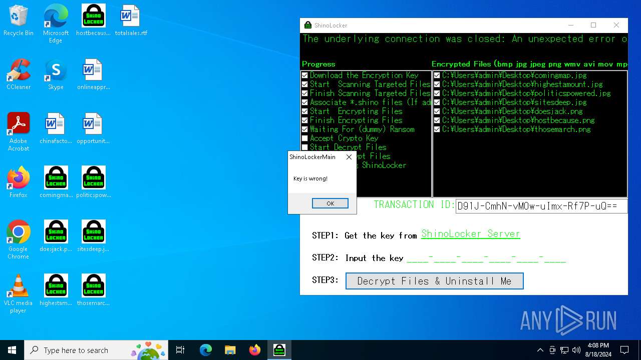The width and height of the screenshot is (641, 360).
Task: Open Firefox desktop shortcut
Action: [19, 182]
